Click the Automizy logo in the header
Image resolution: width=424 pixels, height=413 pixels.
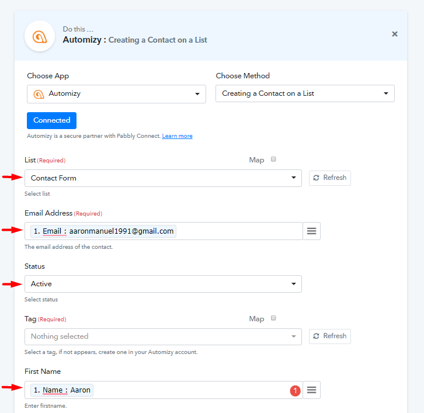point(40,36)
